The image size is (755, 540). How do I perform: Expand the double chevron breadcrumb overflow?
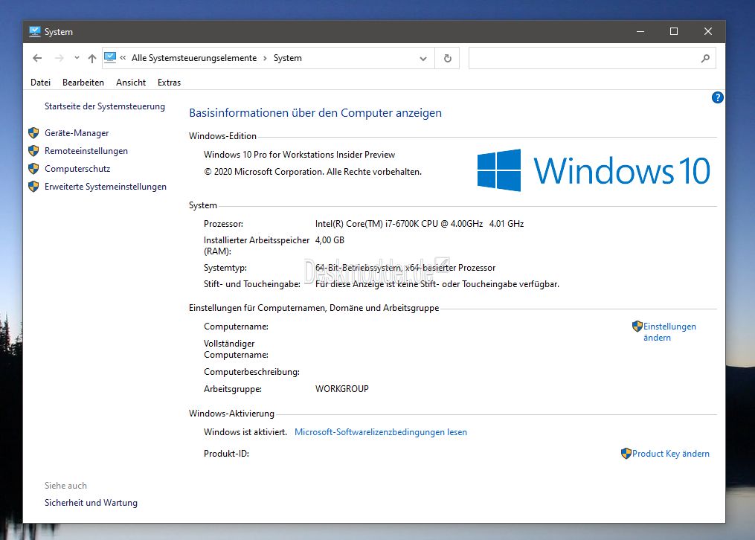(123, 58)
